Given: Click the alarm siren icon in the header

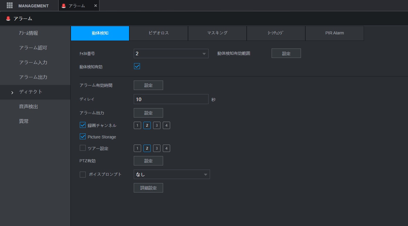Looking at the screenshot, I should [x=8, y=19].
